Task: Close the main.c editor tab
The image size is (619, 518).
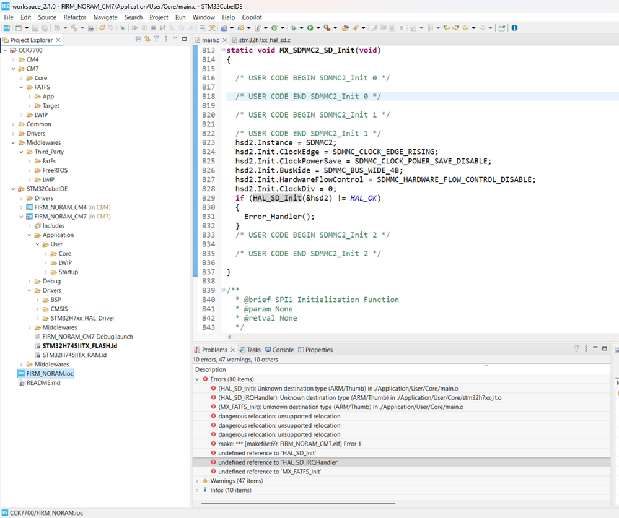Action: [x=225, y=40]
